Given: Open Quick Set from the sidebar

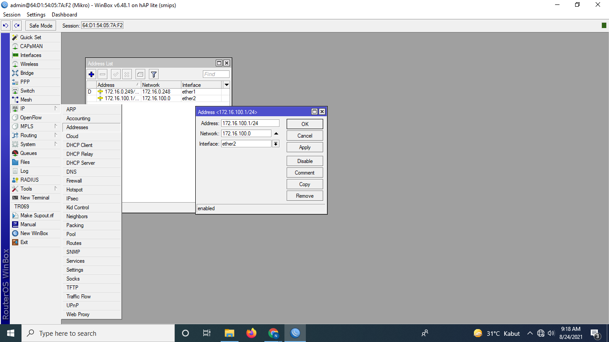Looking at the screenshot, I should 35,37.
